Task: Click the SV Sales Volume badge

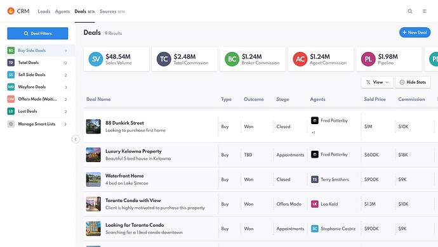Action: [96, 59]
